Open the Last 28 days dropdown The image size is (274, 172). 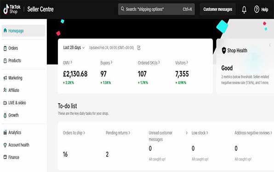[x=74, y=47]
